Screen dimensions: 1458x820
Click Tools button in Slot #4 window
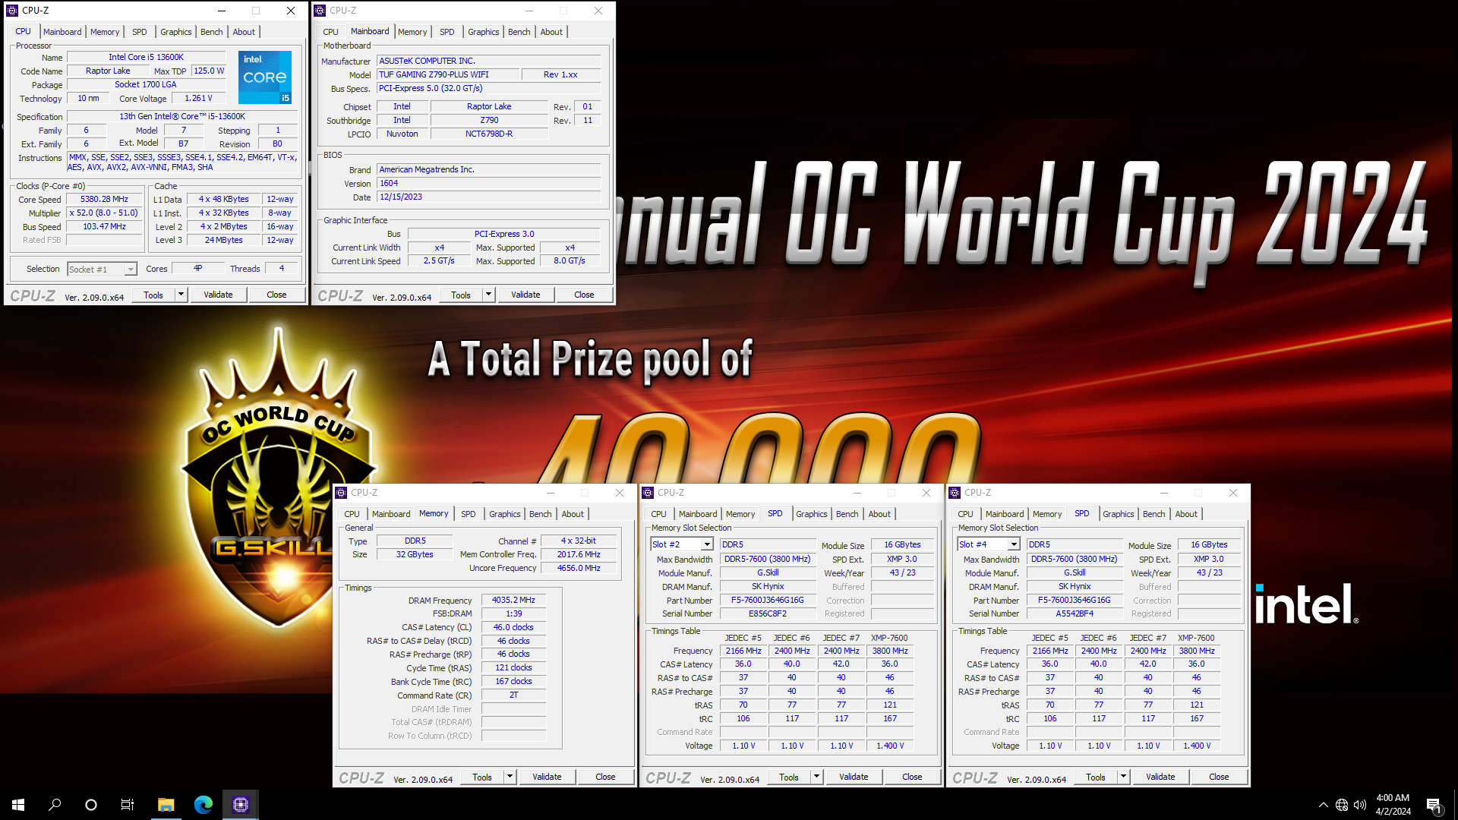[x=1096, y=777]
